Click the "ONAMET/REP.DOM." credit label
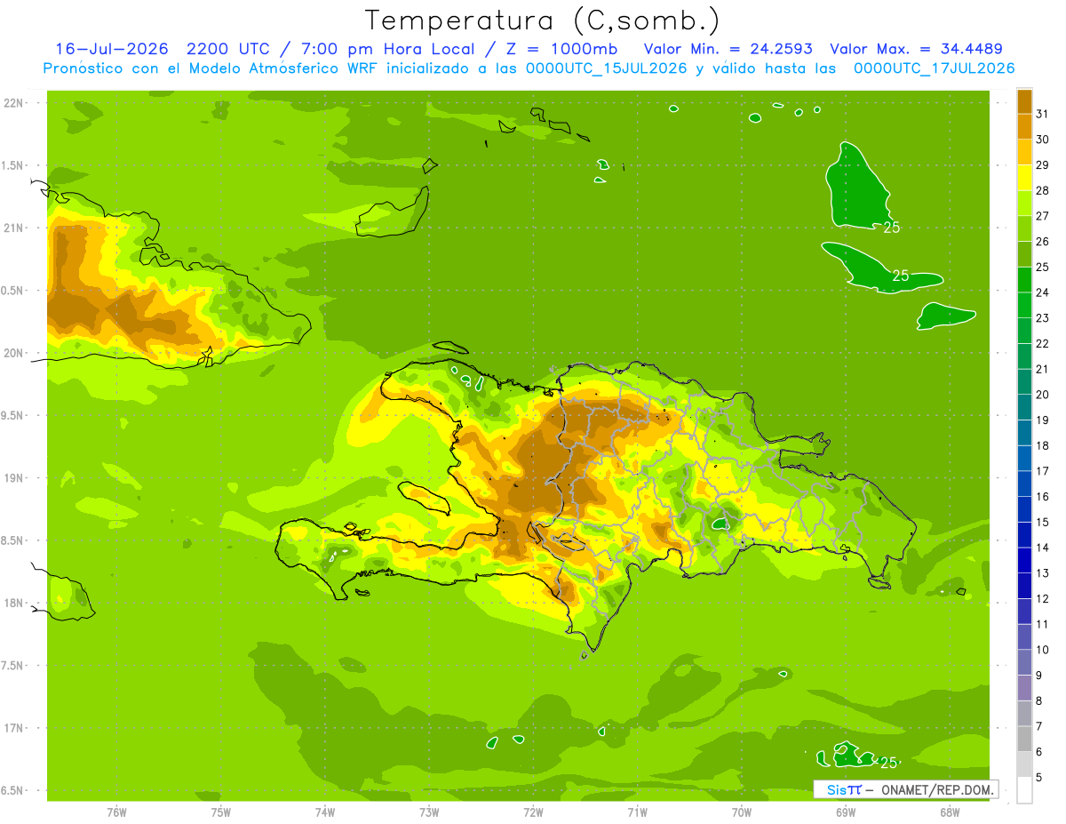This screenshot has width=1066, height=824. 937,789
